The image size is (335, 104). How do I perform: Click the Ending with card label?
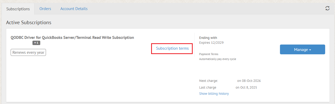coord(208,38)
